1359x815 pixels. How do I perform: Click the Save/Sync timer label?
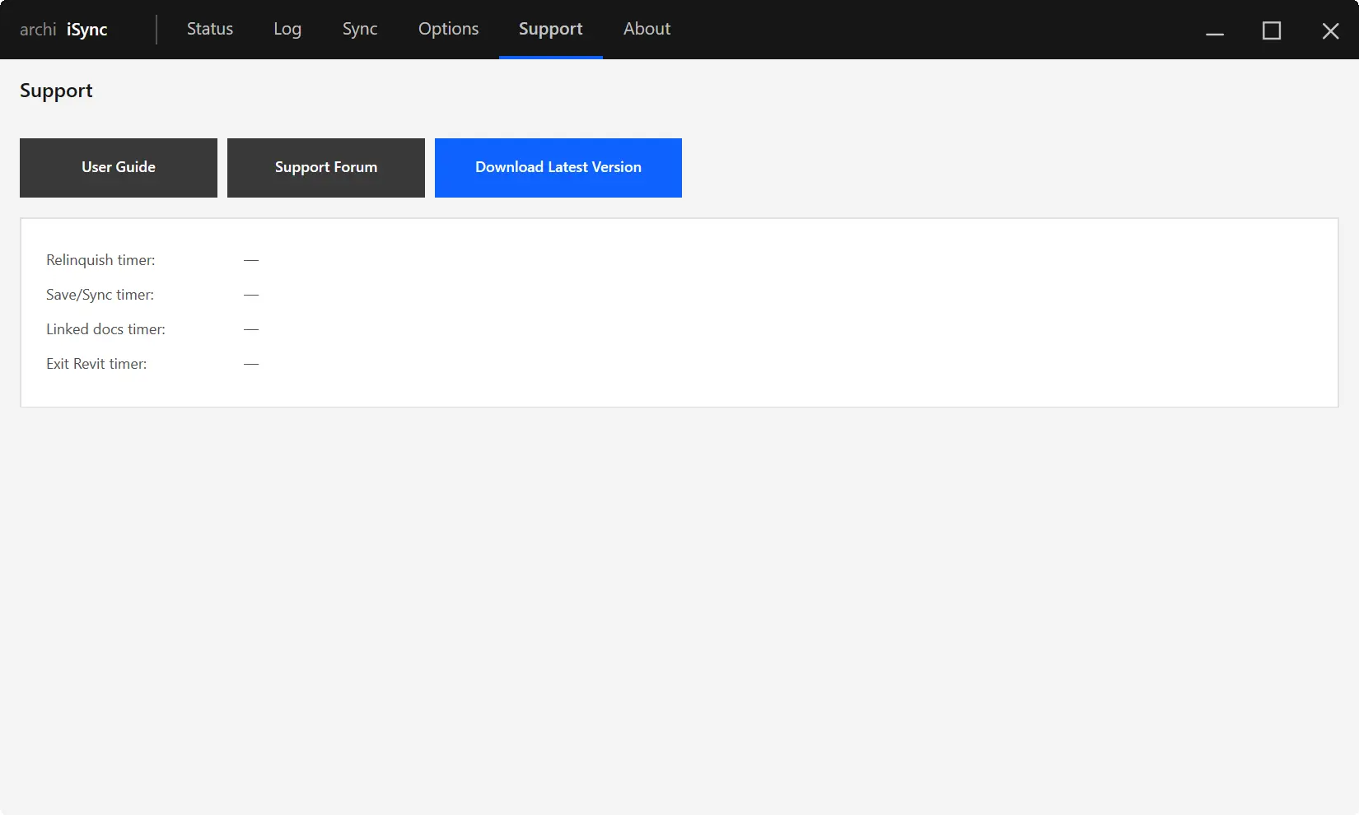point(100,295)
